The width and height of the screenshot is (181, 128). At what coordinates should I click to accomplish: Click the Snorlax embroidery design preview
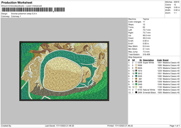(x=64, y=71)
